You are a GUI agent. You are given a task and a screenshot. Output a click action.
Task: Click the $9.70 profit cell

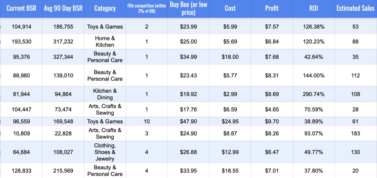(x=272, y=122)
